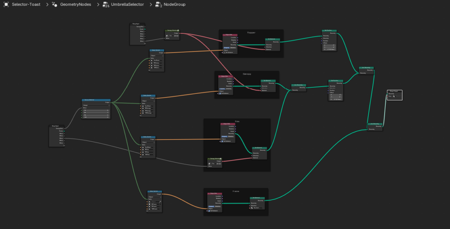The image size is (450, 229).
Task: Click Offset X field of Set Position after middle Join Geometry
Action: coord(335,95)
